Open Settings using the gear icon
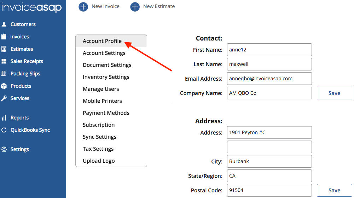 tap(4, 149)
